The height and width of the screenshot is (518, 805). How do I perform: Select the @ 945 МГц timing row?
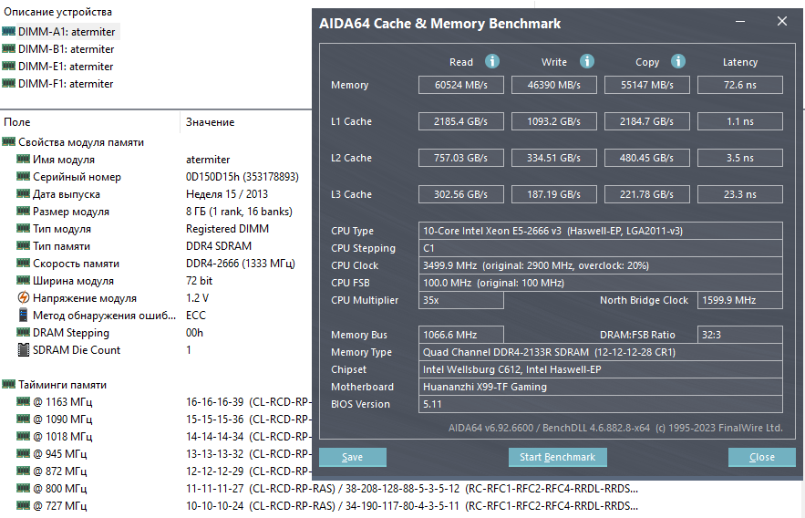tap(164, 454)
